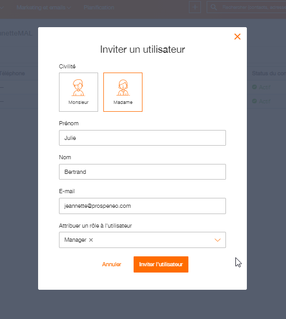286x319 pixels.
Task: Click the plus add button in the top bar
Action: coord(195,7)
